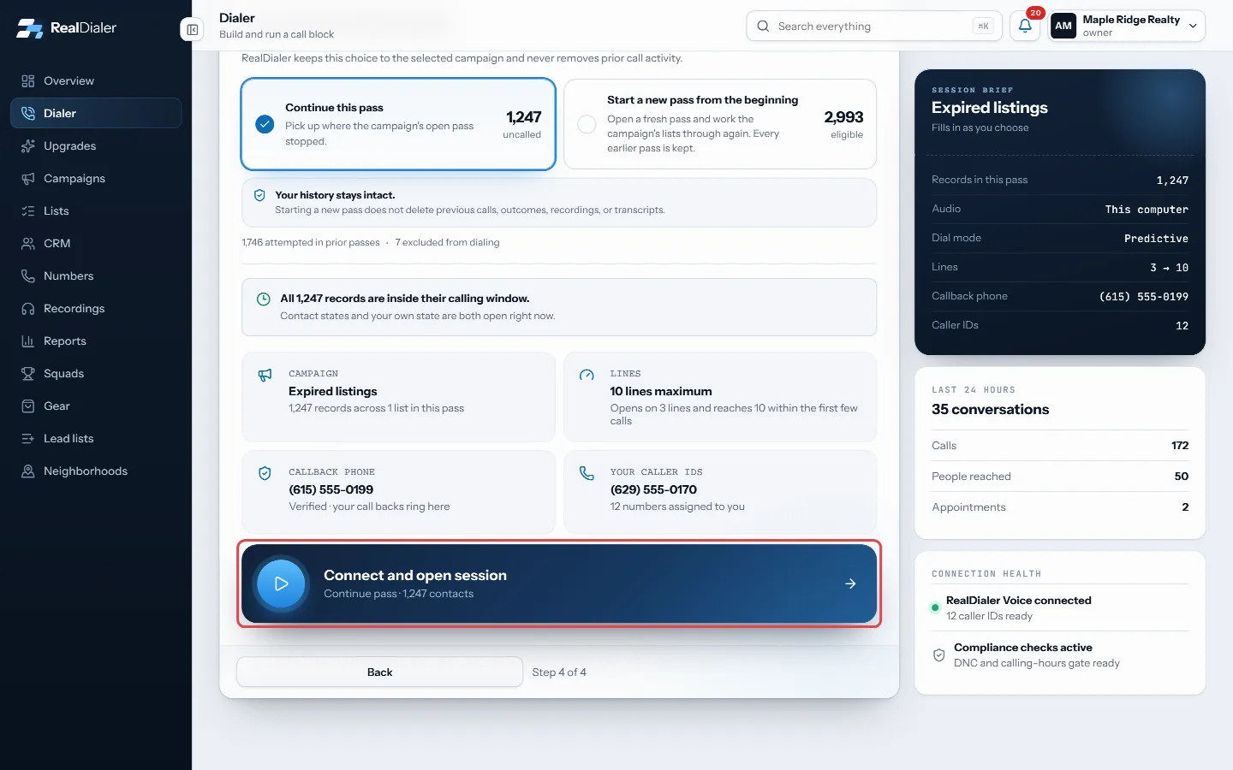Click "RealDialer Voice connected" status text
This screenshot has width=1233, height=770.
tap(1018, 601)
